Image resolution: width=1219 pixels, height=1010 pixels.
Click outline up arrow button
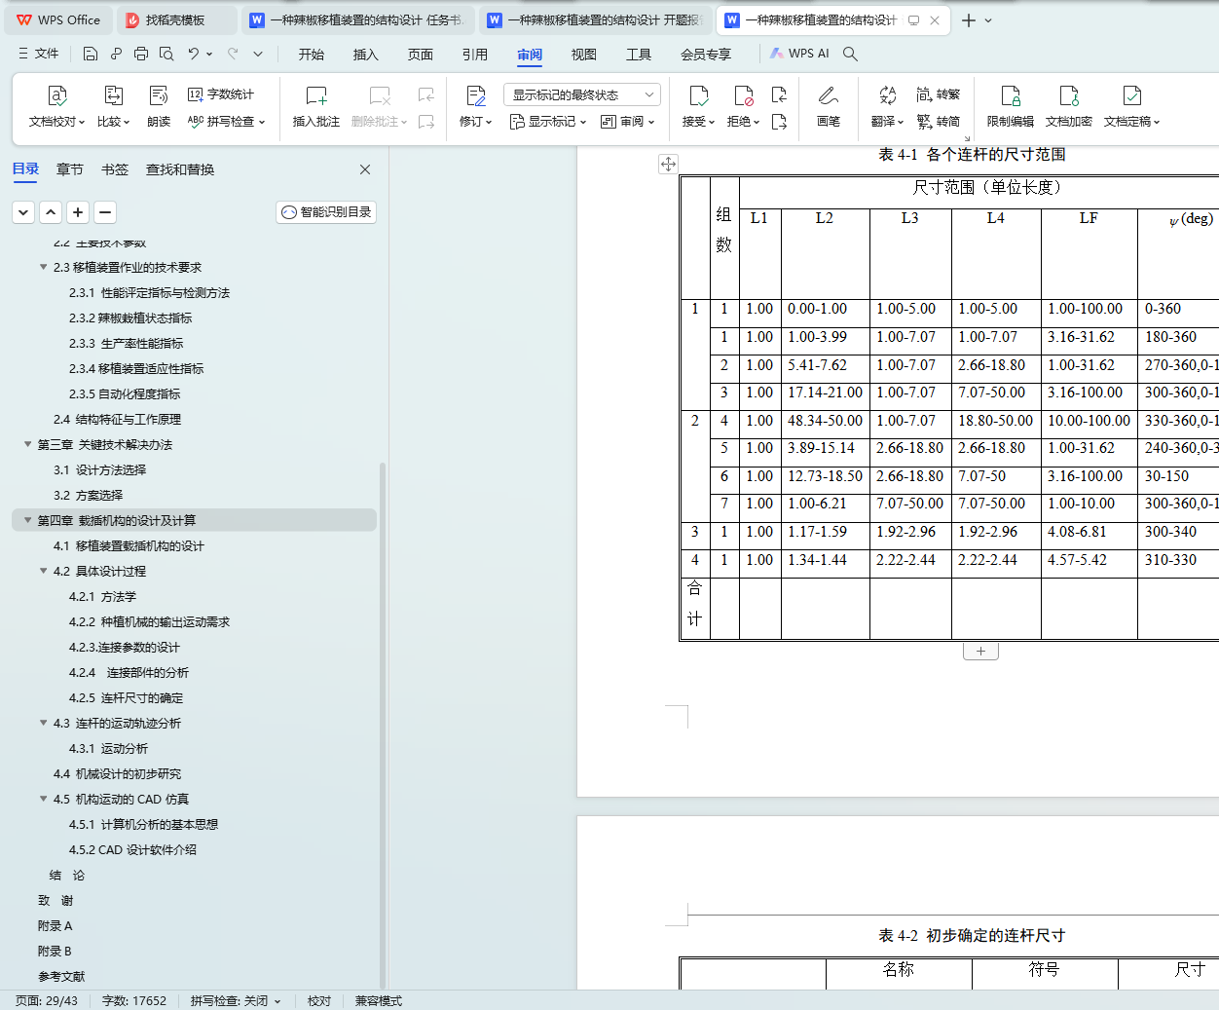[51, 212]
